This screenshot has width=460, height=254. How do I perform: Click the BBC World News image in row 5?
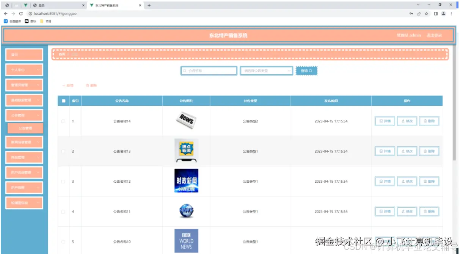coord(186,241)
